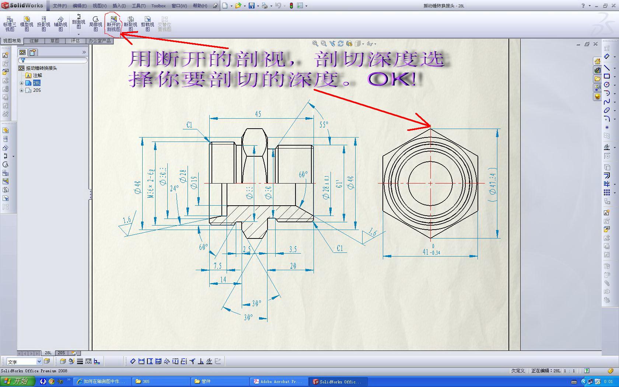Click the New document icon
The height and width of the screenshot is (387, 619).
click(x=225, y=6)
